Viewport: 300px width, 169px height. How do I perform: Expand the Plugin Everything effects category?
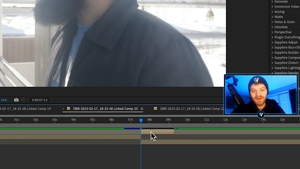pos(272,37)
